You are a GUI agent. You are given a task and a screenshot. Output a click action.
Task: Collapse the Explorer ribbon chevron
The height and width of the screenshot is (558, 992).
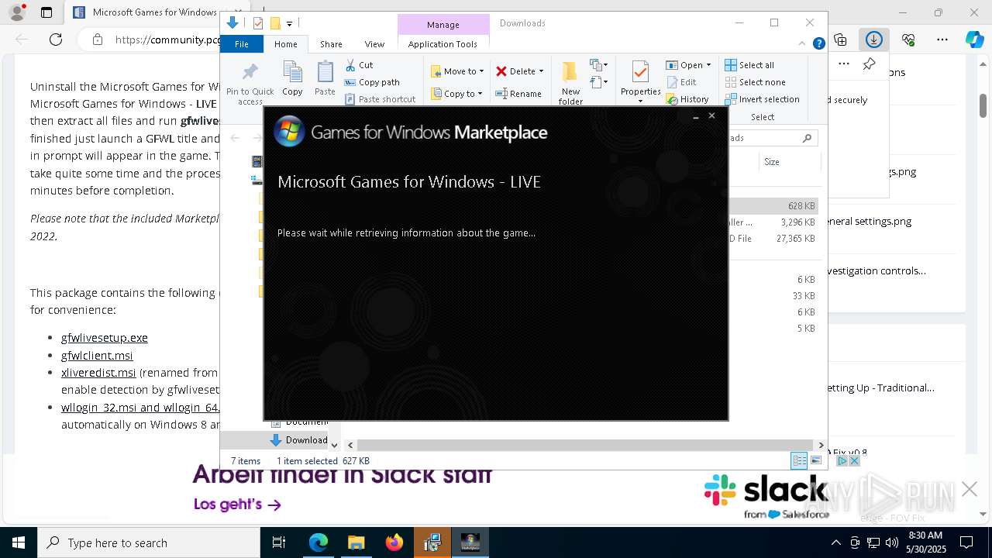click(803, 44)
